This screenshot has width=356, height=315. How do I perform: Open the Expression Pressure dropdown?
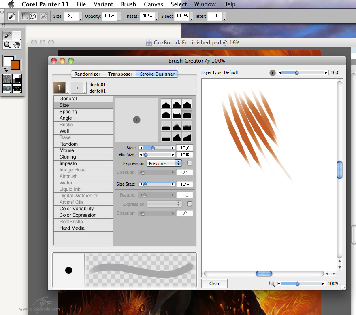tap(164, 163)
